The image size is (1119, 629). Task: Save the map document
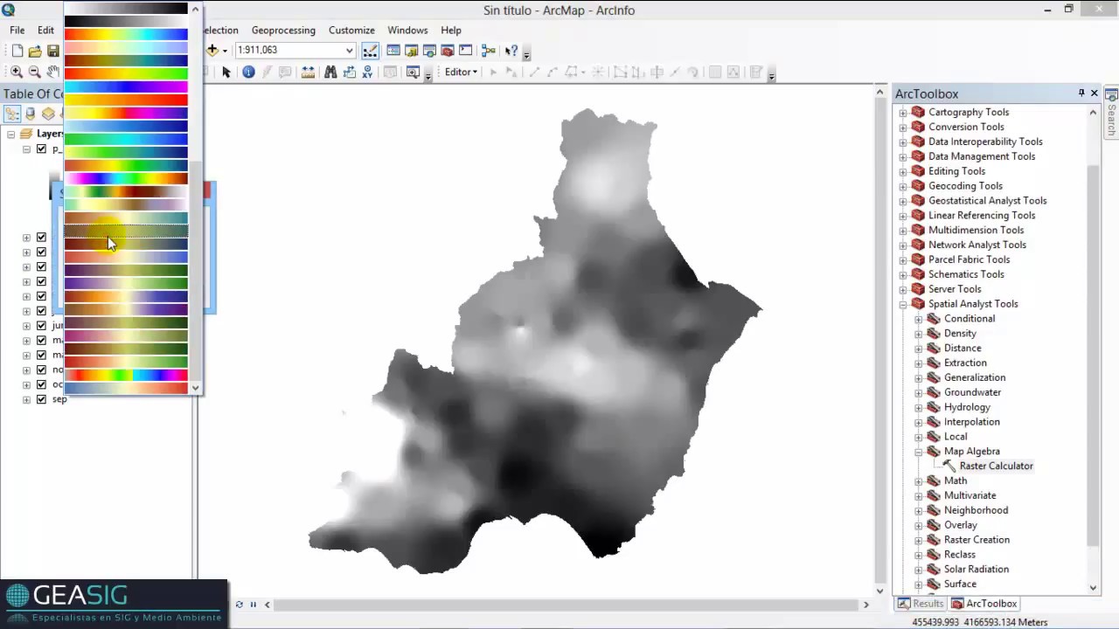53,50
